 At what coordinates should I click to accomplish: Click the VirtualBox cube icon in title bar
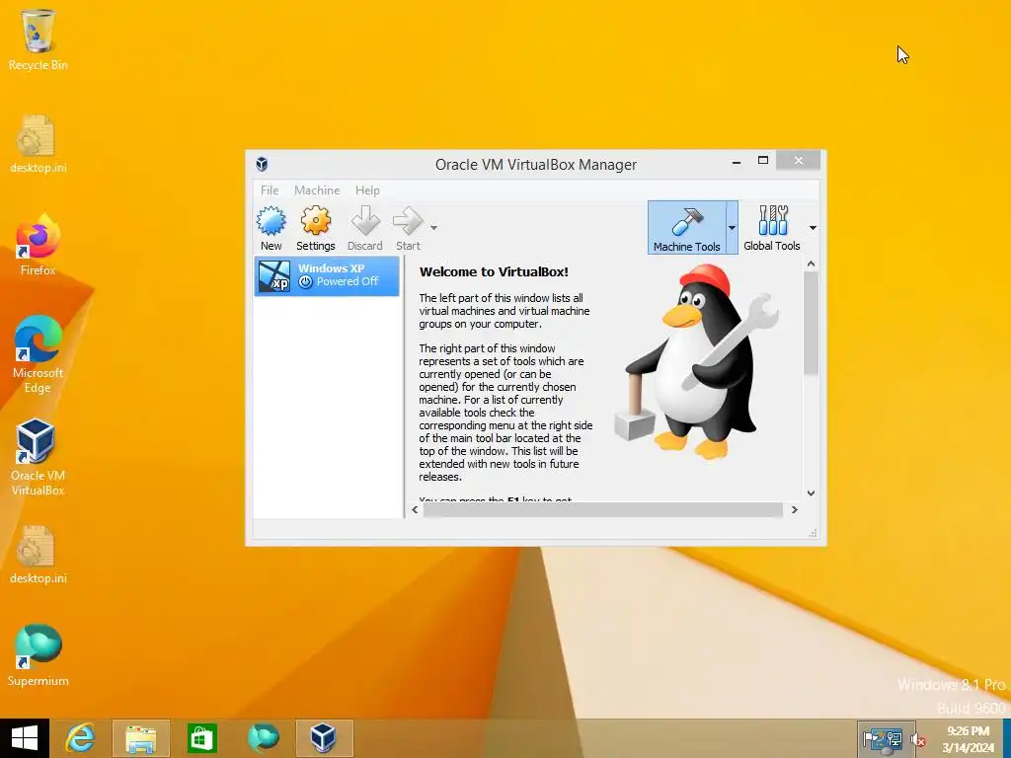[262, 164]
